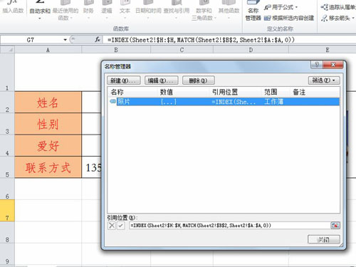Open the Use in Formula dropdown
The width and height of the screenshot is (356, 267).
281,7
